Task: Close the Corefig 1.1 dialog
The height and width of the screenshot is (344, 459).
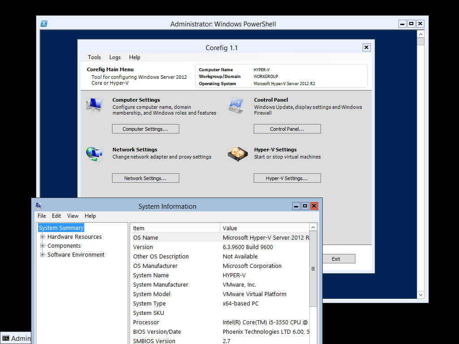Action: (x=367, y=47)
